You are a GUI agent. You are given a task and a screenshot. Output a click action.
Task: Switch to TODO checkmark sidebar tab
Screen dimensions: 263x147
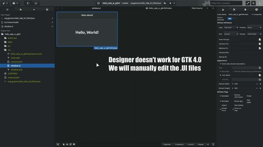pyautogui.click(x=34, y=9)
